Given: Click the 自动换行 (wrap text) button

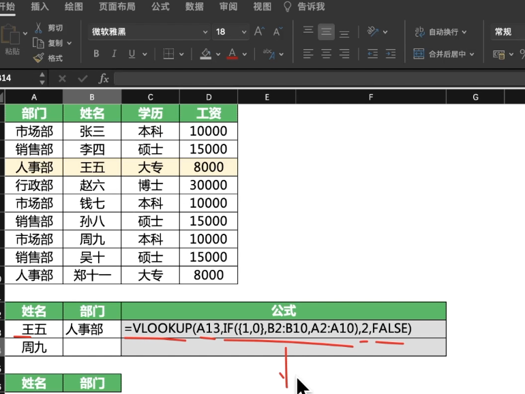Looking at the screenshot, I should 440,31.
